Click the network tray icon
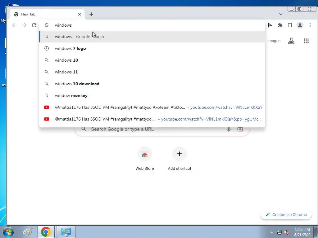Screen dimensions: 318x238 [279, 232]
